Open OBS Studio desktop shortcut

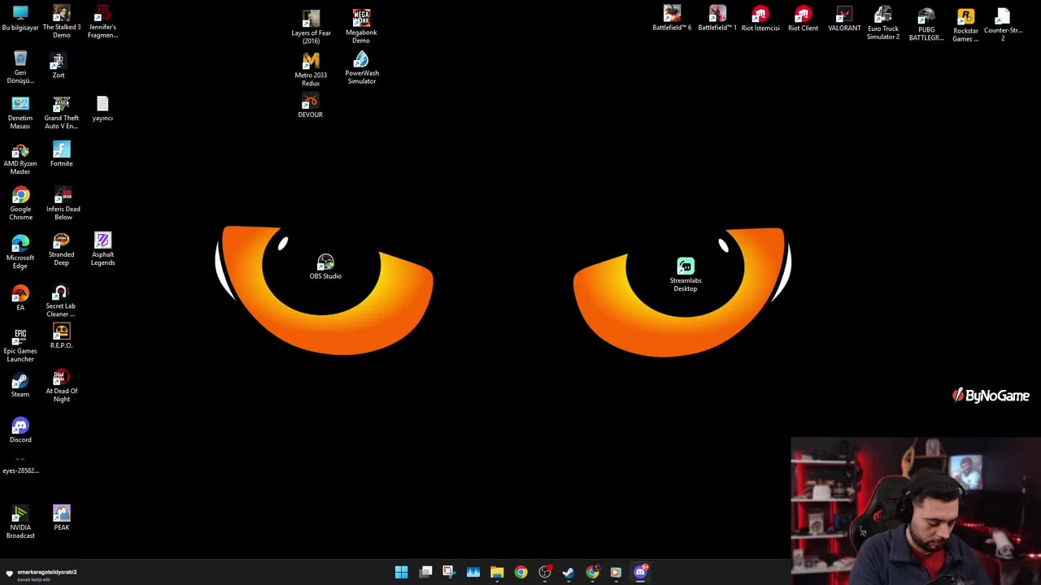325,267
